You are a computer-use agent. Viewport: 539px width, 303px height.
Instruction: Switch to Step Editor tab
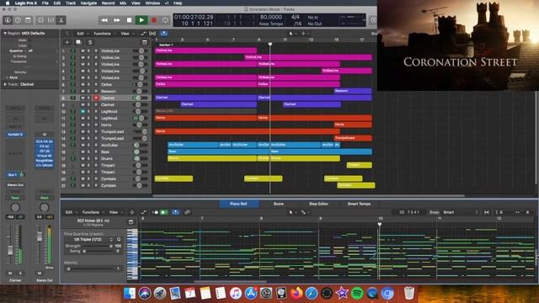pyautogui.click(x=318, y=204)
